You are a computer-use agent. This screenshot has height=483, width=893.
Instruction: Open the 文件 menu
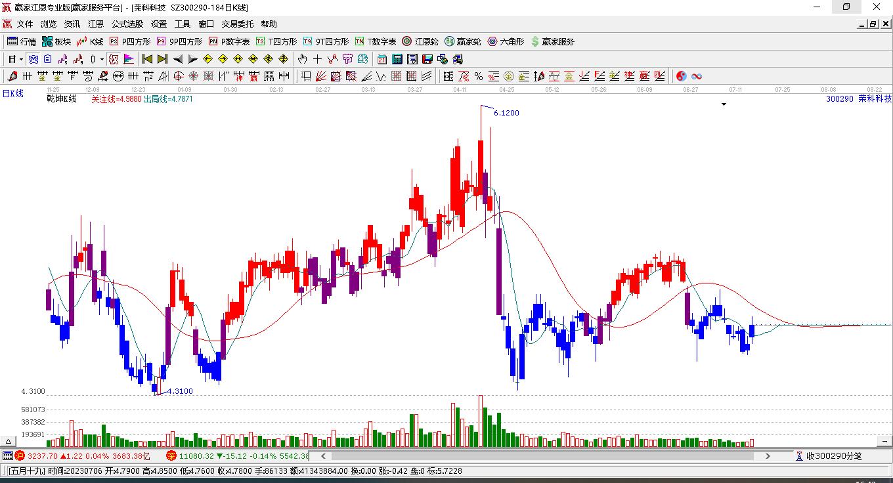coord(25,24)
